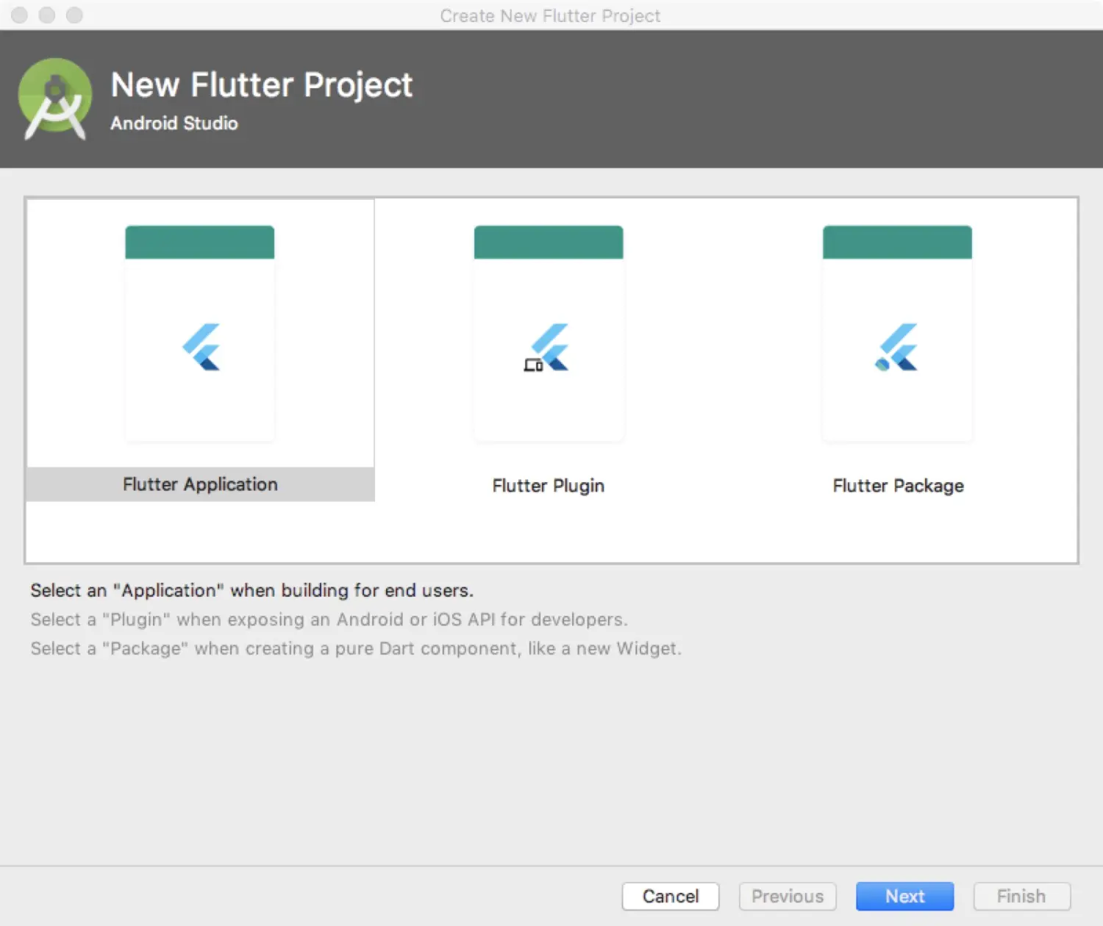Click the 'Select an "Application"' description text
1103x926 pixels.
[252, 590]
